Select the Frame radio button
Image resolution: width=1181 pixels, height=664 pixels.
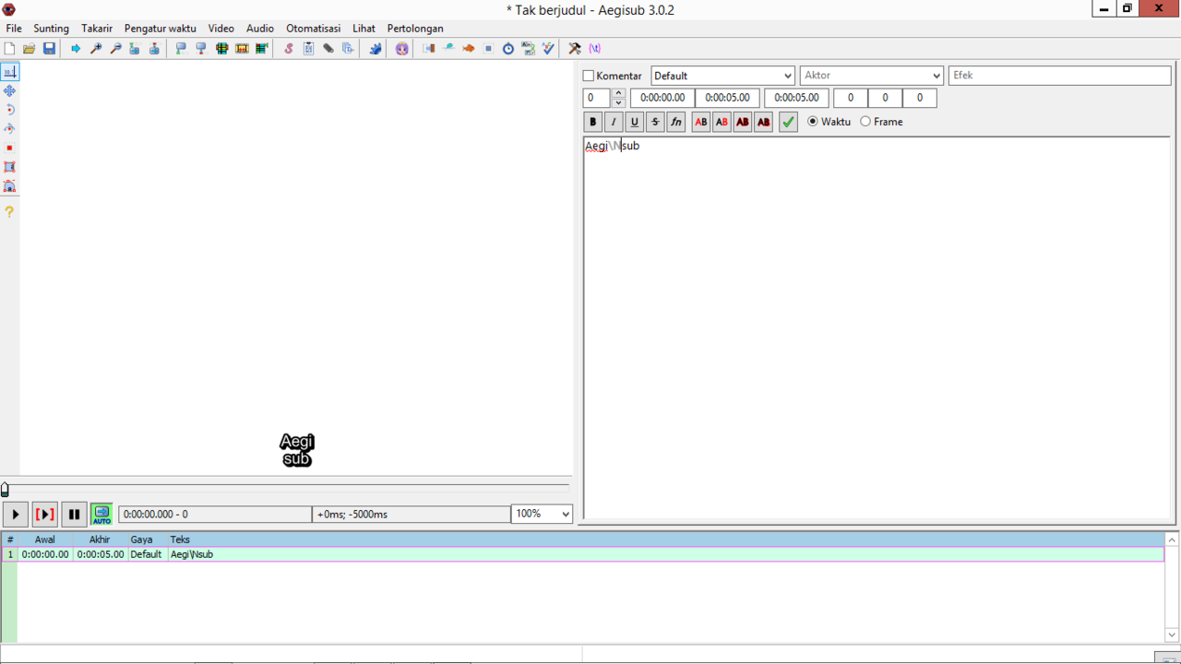click(x=865, y=121)
